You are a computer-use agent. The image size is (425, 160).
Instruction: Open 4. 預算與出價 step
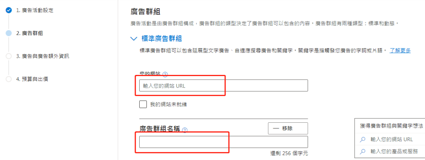pyautogui.click(x=32, y=79)
